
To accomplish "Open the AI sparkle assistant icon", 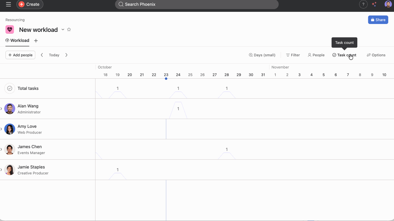I will point(374,4).
